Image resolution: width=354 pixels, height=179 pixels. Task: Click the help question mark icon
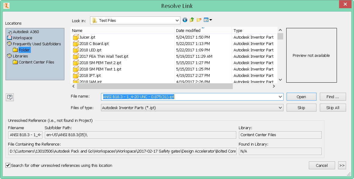pos(10,97)
